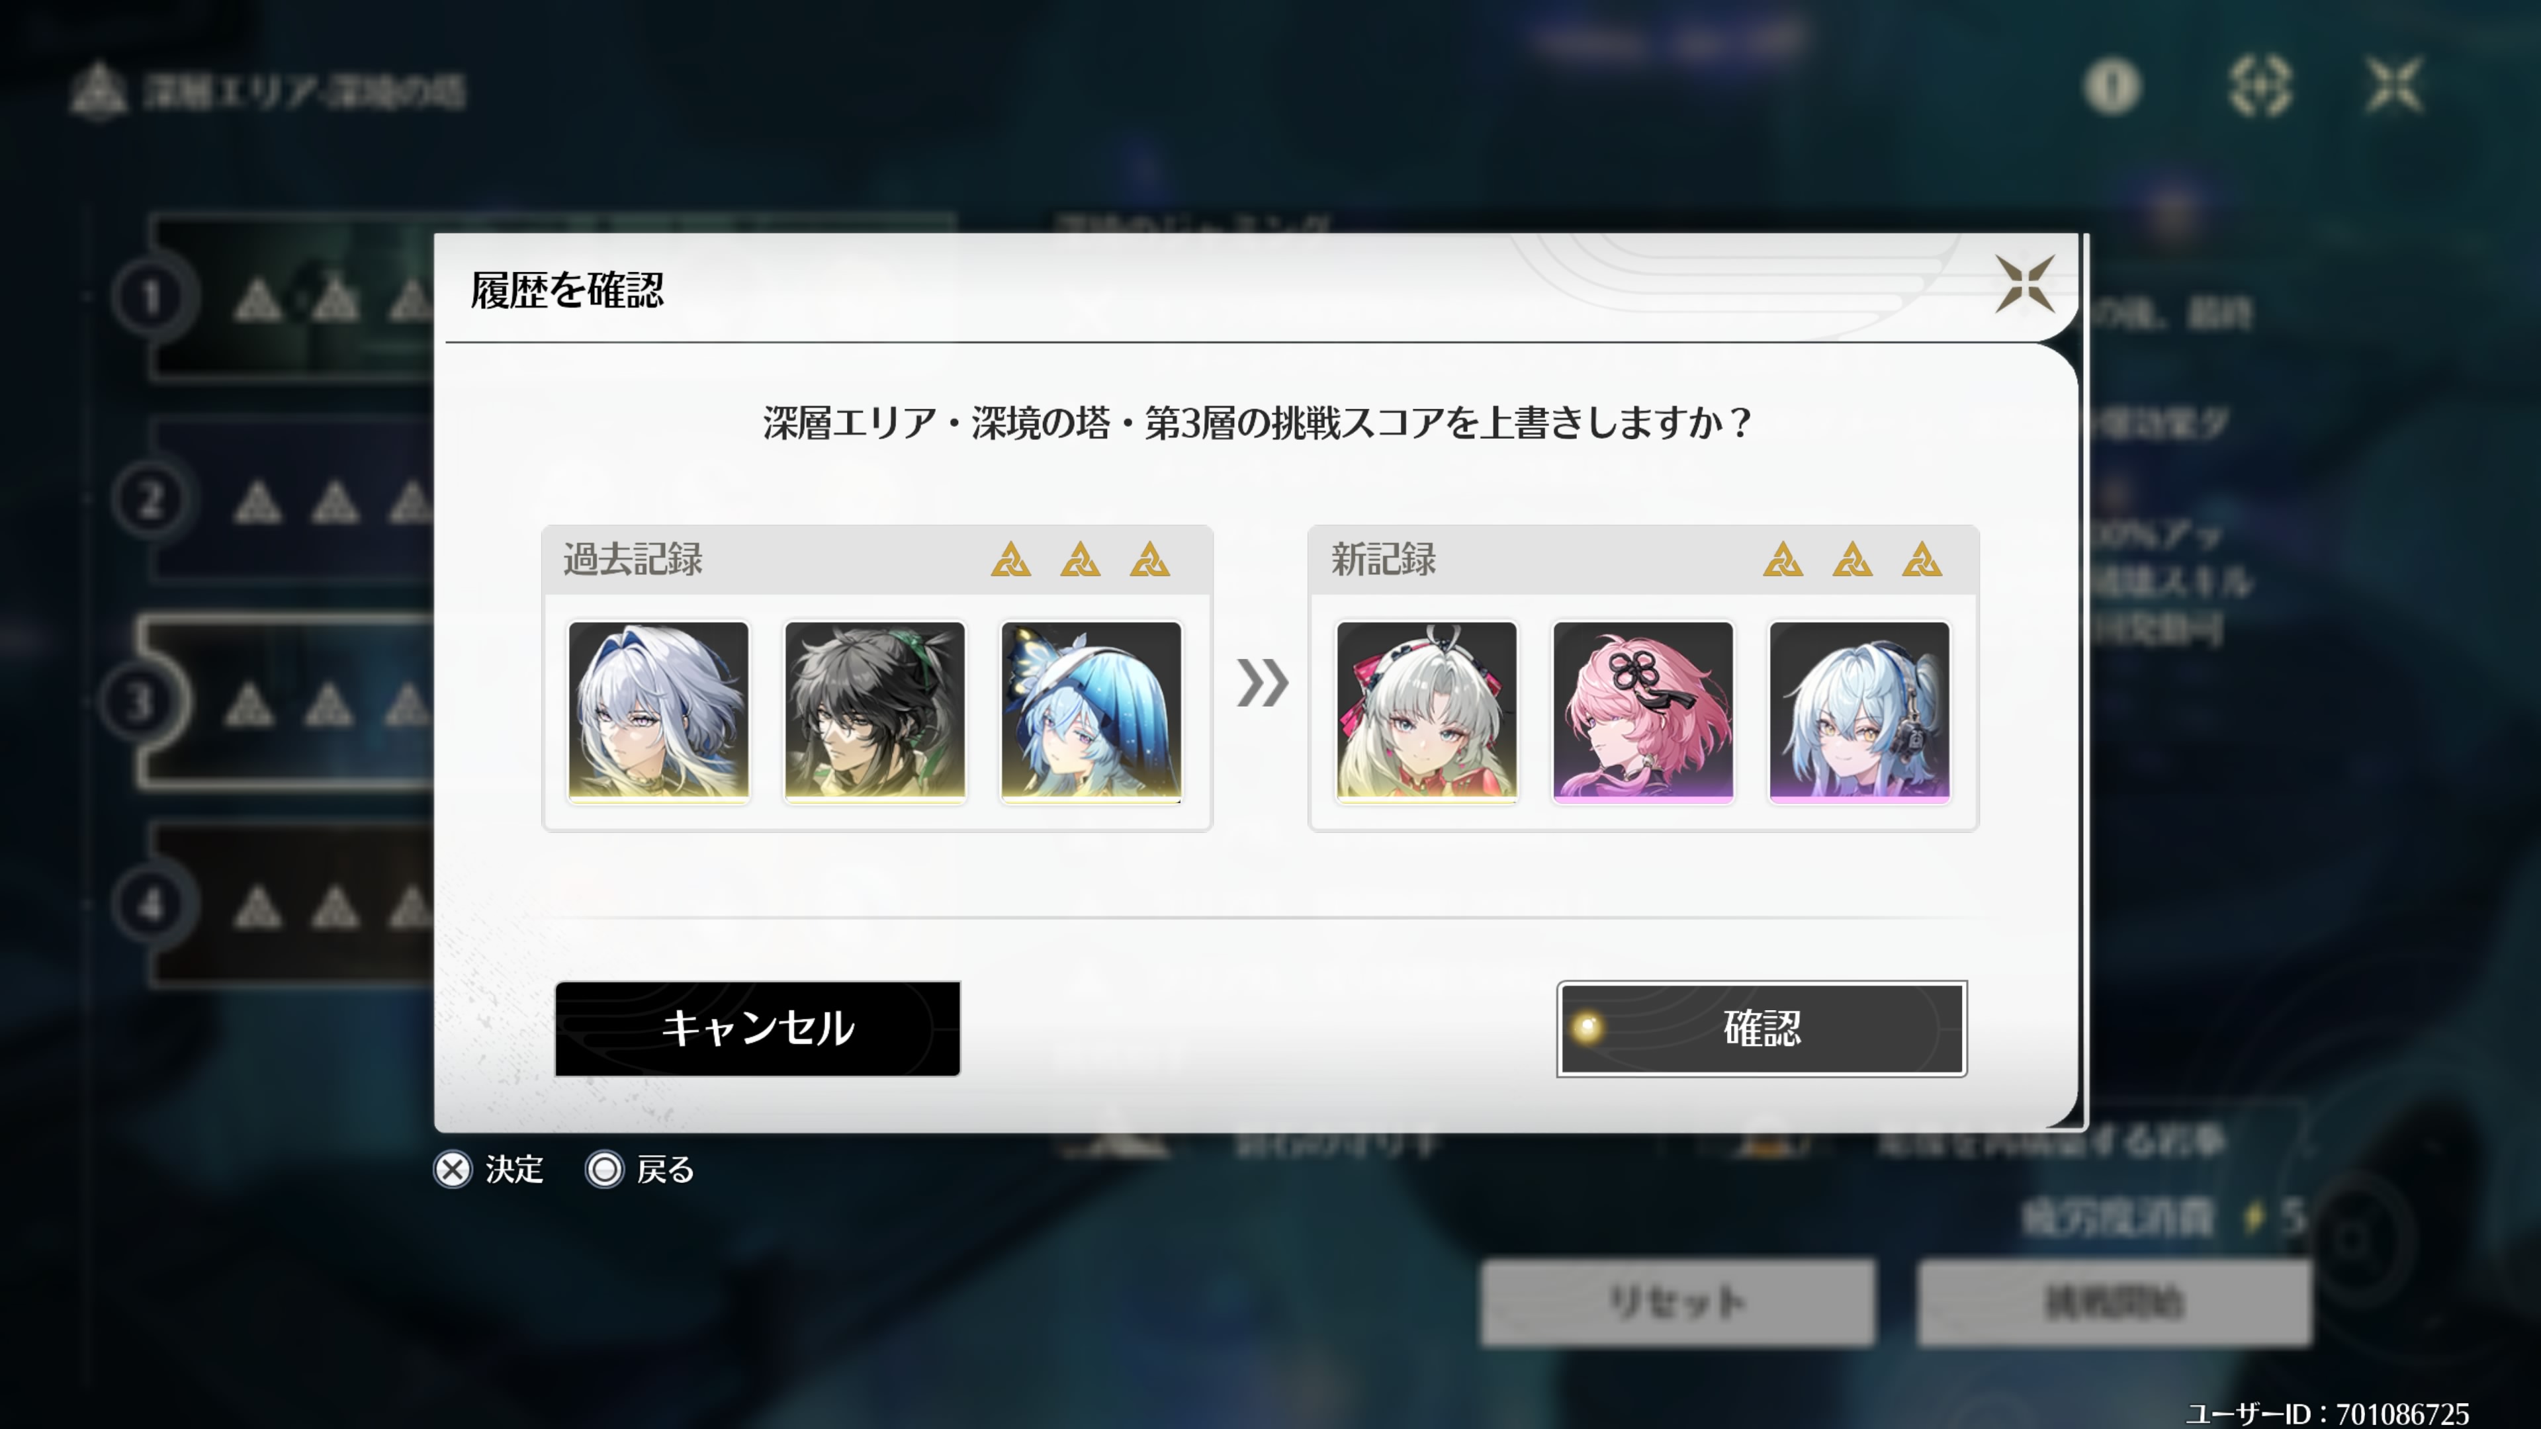Select light-blue headphone character portrait
Image resolution: width=2541 pixels, height=1429 pixels.
(1859, 711)
